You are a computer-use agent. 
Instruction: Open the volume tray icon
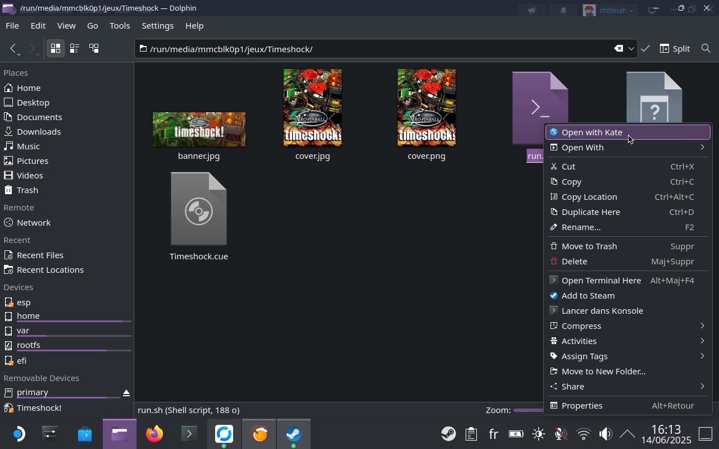pos(606,434)
